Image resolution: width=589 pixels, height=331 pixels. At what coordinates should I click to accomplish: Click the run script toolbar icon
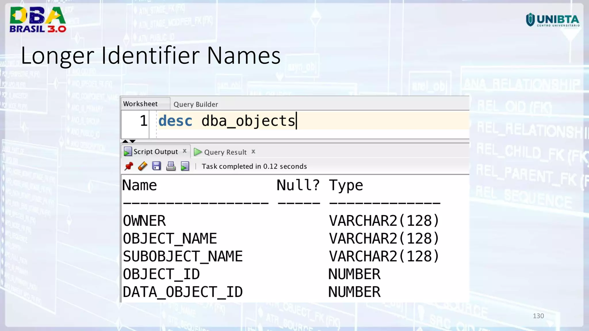(185, 166)
